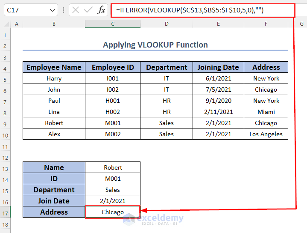Select Harry's department cell 'IT'
Image resolution: width=307 pixels, height=233 pixels.
(x=167, y=78)
